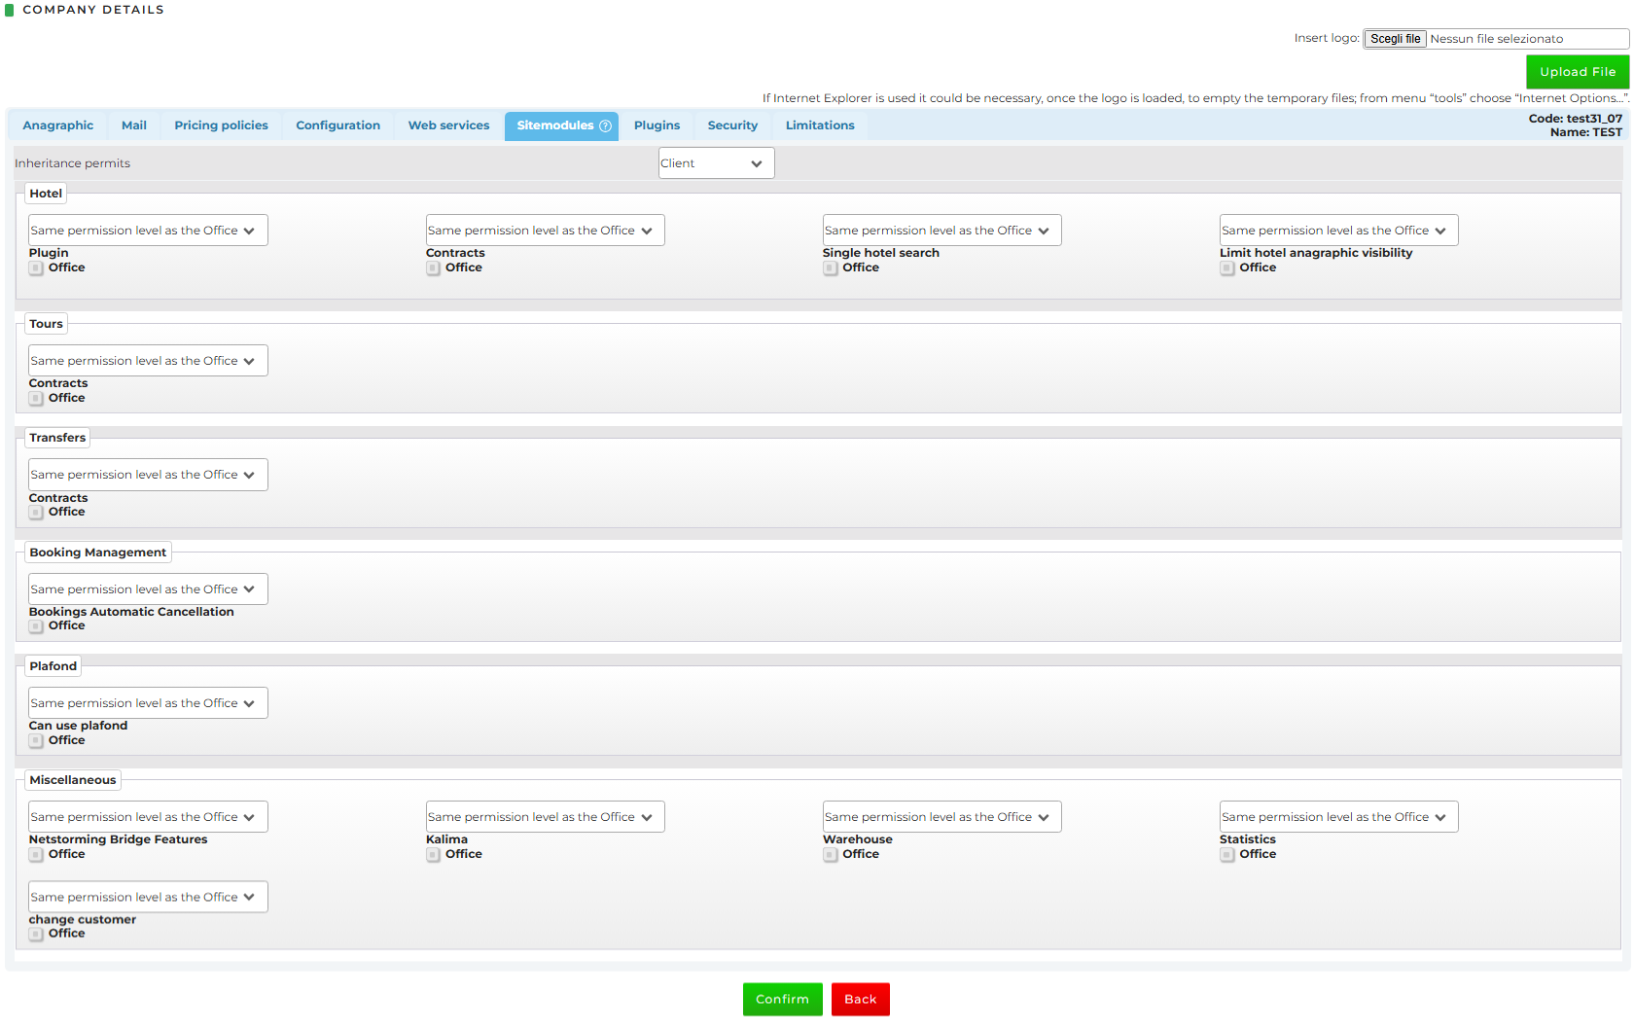The height and width of the screenshot is (1034, 1634).
Task: Switch to the Anagraphic tab
Action: tap(58, 125)
